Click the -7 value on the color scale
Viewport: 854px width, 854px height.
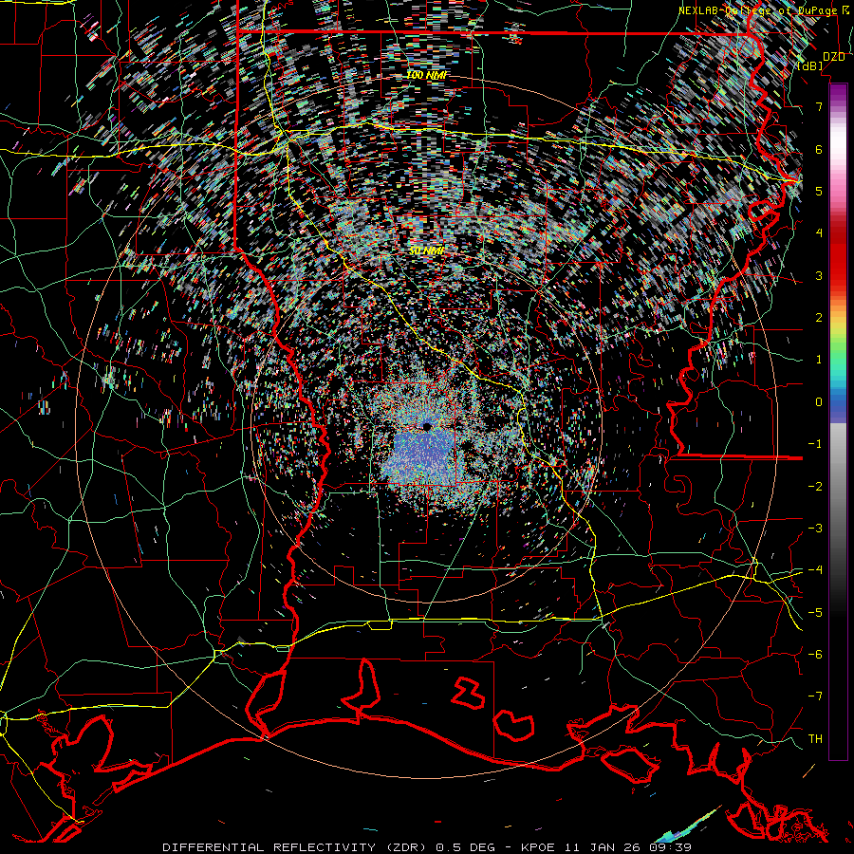tap(815, 696)
